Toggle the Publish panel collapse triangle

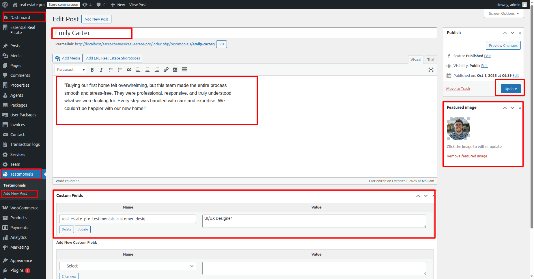click(520, 33)
